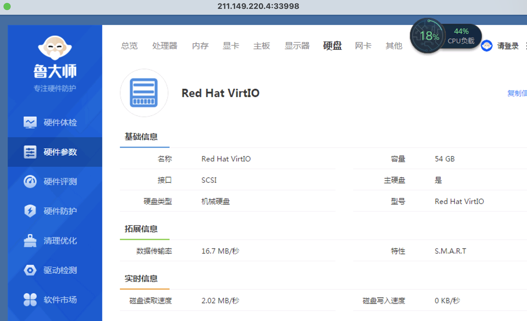Switch to the 内存 tab

click(200, 46)
